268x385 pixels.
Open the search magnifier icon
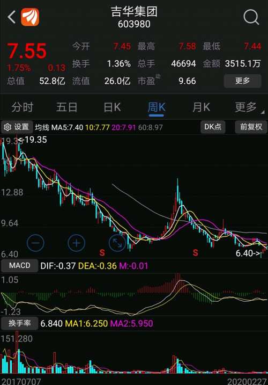(x=251, y=17)
